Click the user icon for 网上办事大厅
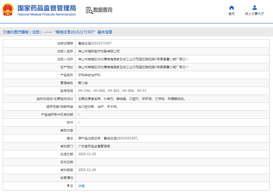Viewport: 273px width, 193px height. (x=254, y=8)
